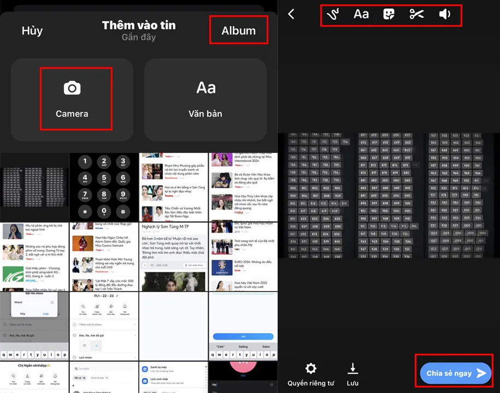The height and width of the screenshot is (393, 500).
Task: Select the scissors trim tool
Action: point(417,14)
